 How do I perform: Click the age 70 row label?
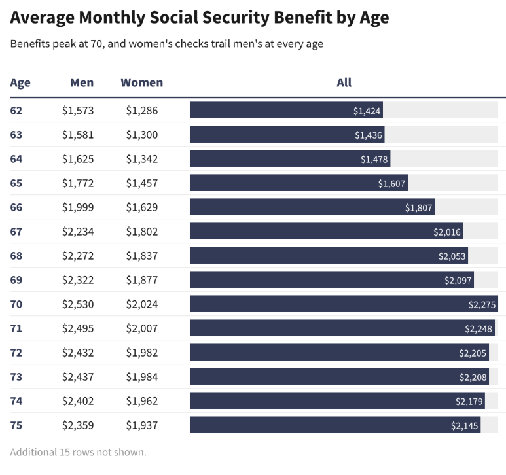point(16,304)
